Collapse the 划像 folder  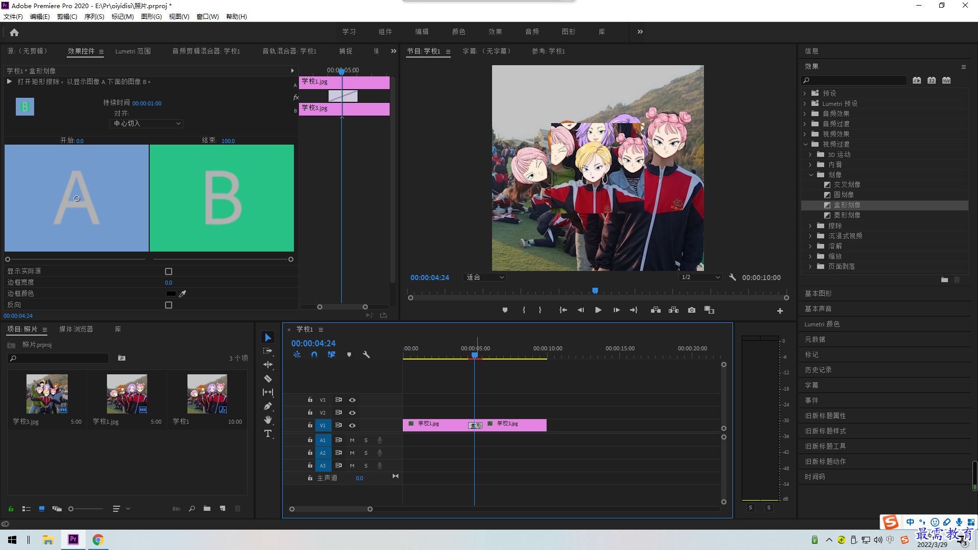811,175
